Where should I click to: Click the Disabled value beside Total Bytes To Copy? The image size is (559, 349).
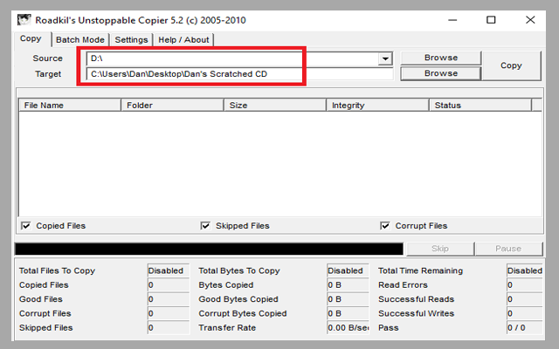(348, 270)
